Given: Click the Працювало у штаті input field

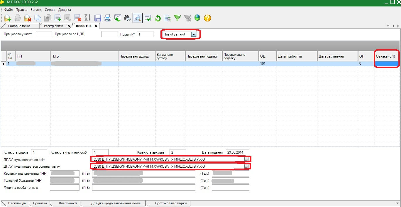Looking at the screenshot, I should (x=44, y=34).
